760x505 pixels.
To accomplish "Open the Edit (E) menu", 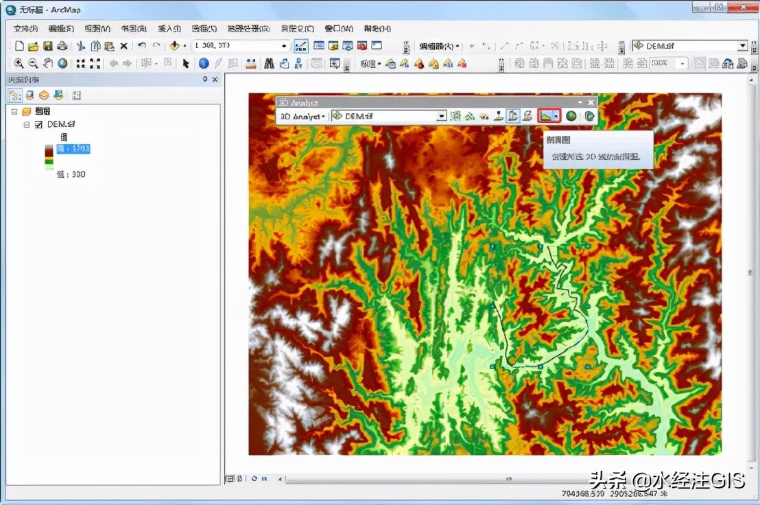I will (61, 29).
